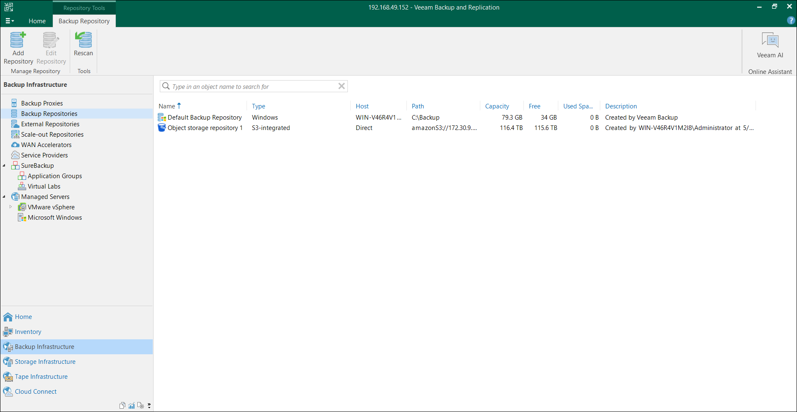Click the Object storage repository 1 icon
The width and height of the screenshot is (797, 412).
tap(162, 128)
